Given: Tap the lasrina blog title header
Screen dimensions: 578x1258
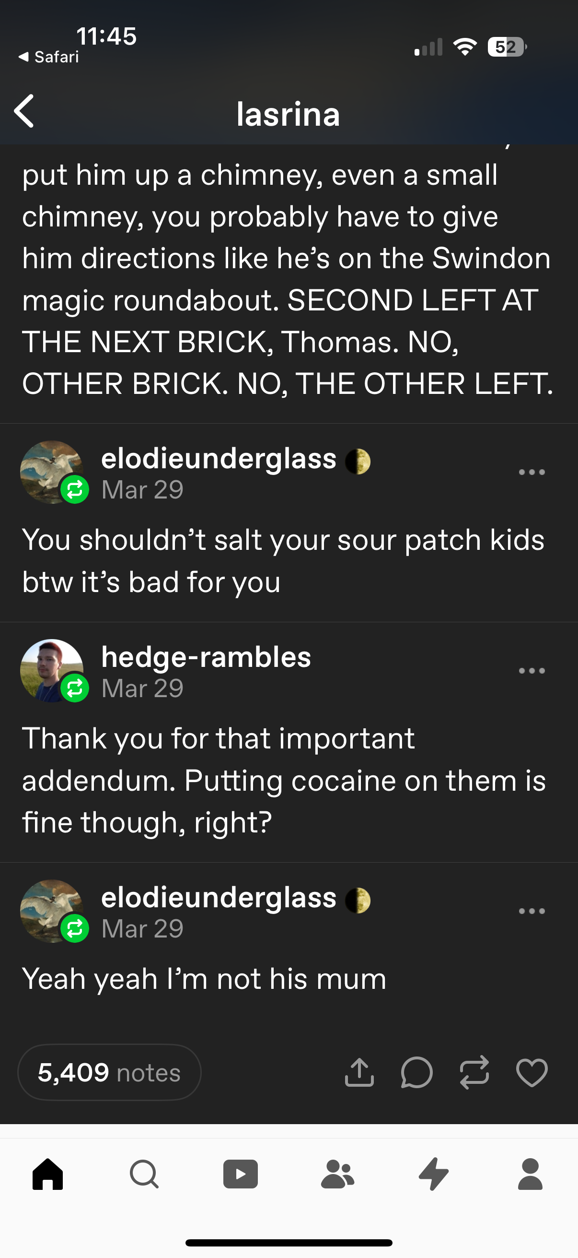Looking at the screenshot, I should coord(288,114).
